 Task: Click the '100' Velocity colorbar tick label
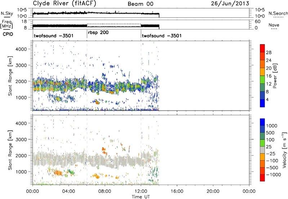tap(270, 140)
